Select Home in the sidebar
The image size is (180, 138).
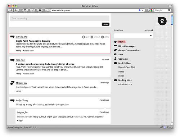(x=121, y=42)
